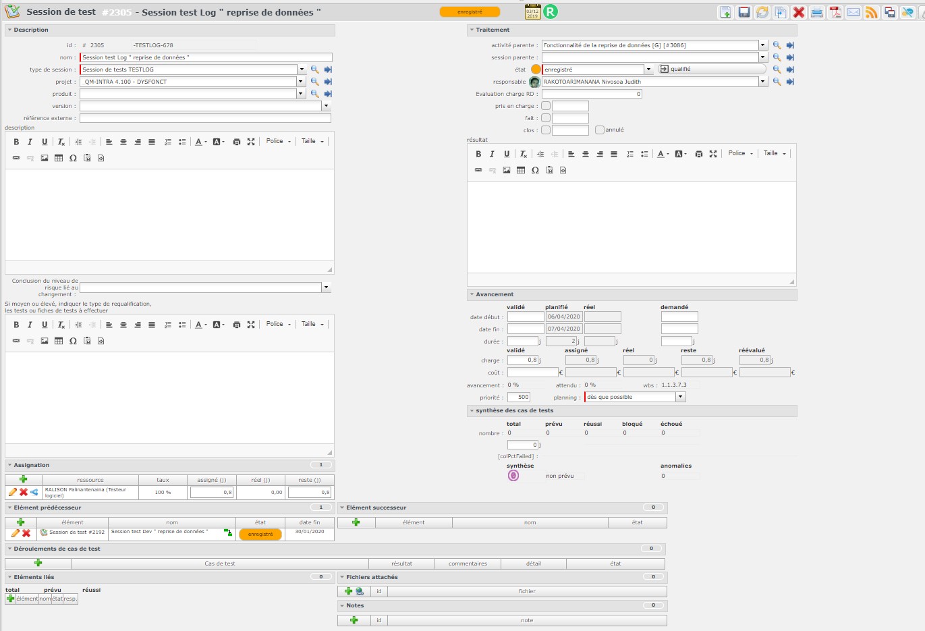The image size is (925, 631).
Task: Click the printer icon in top toolbar
Action: tap(817, 12)
